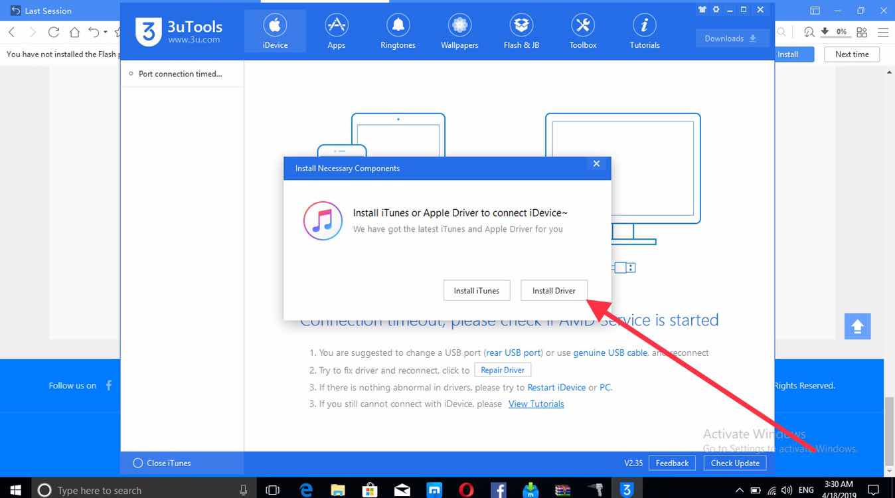The height and width of the screenshot is (498, 895).
Task: Go to the Ringtones section
Action: pos(398,31)
